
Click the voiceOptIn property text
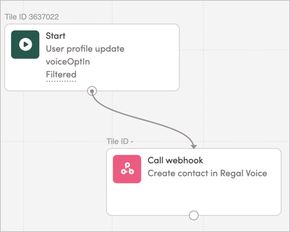point(68,62)
